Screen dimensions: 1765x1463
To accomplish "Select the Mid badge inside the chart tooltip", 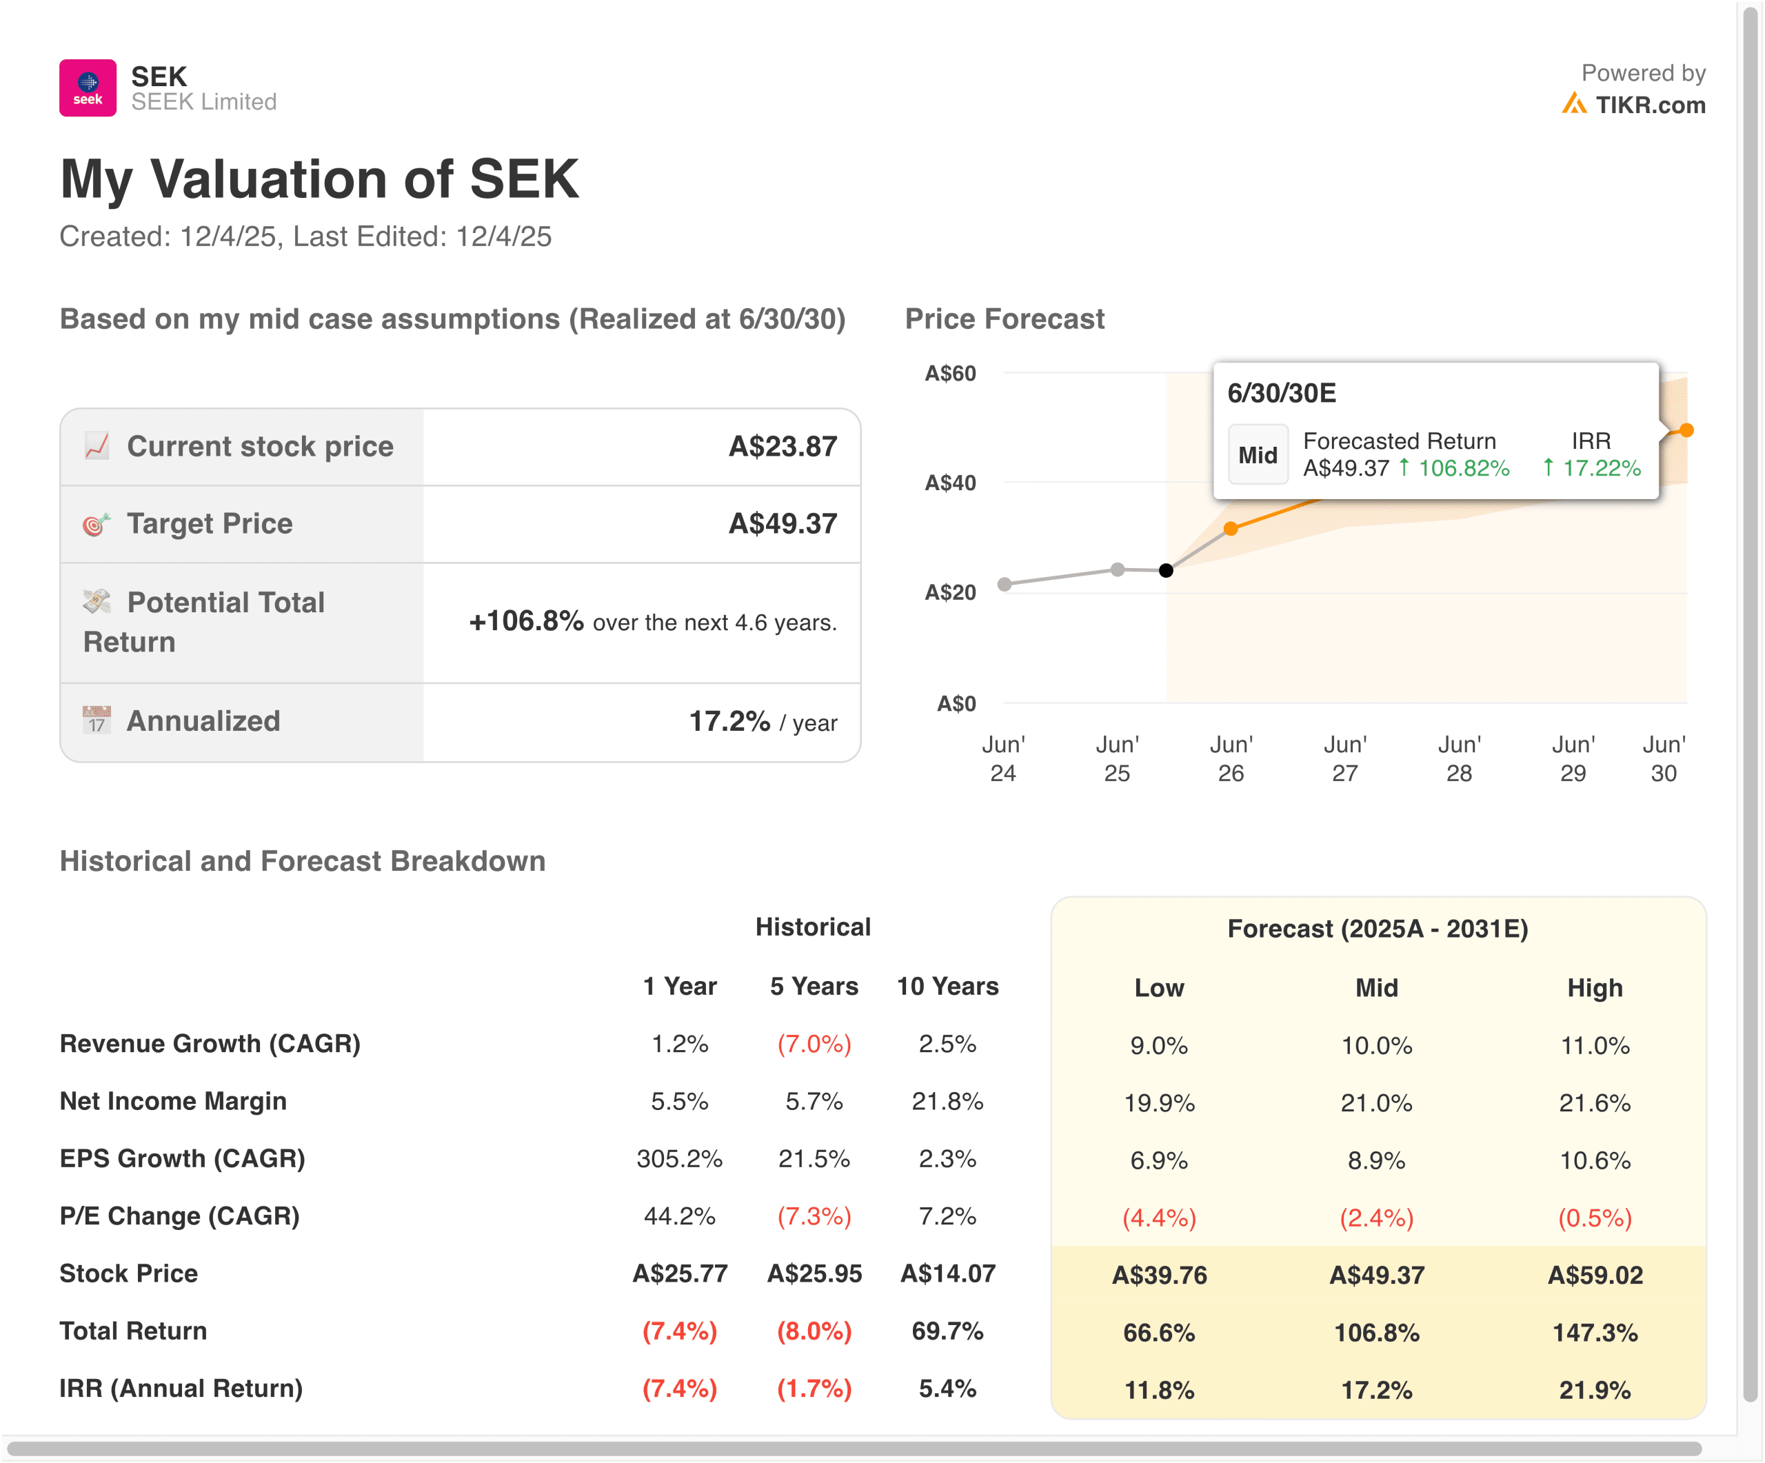I will [1258, 454].
